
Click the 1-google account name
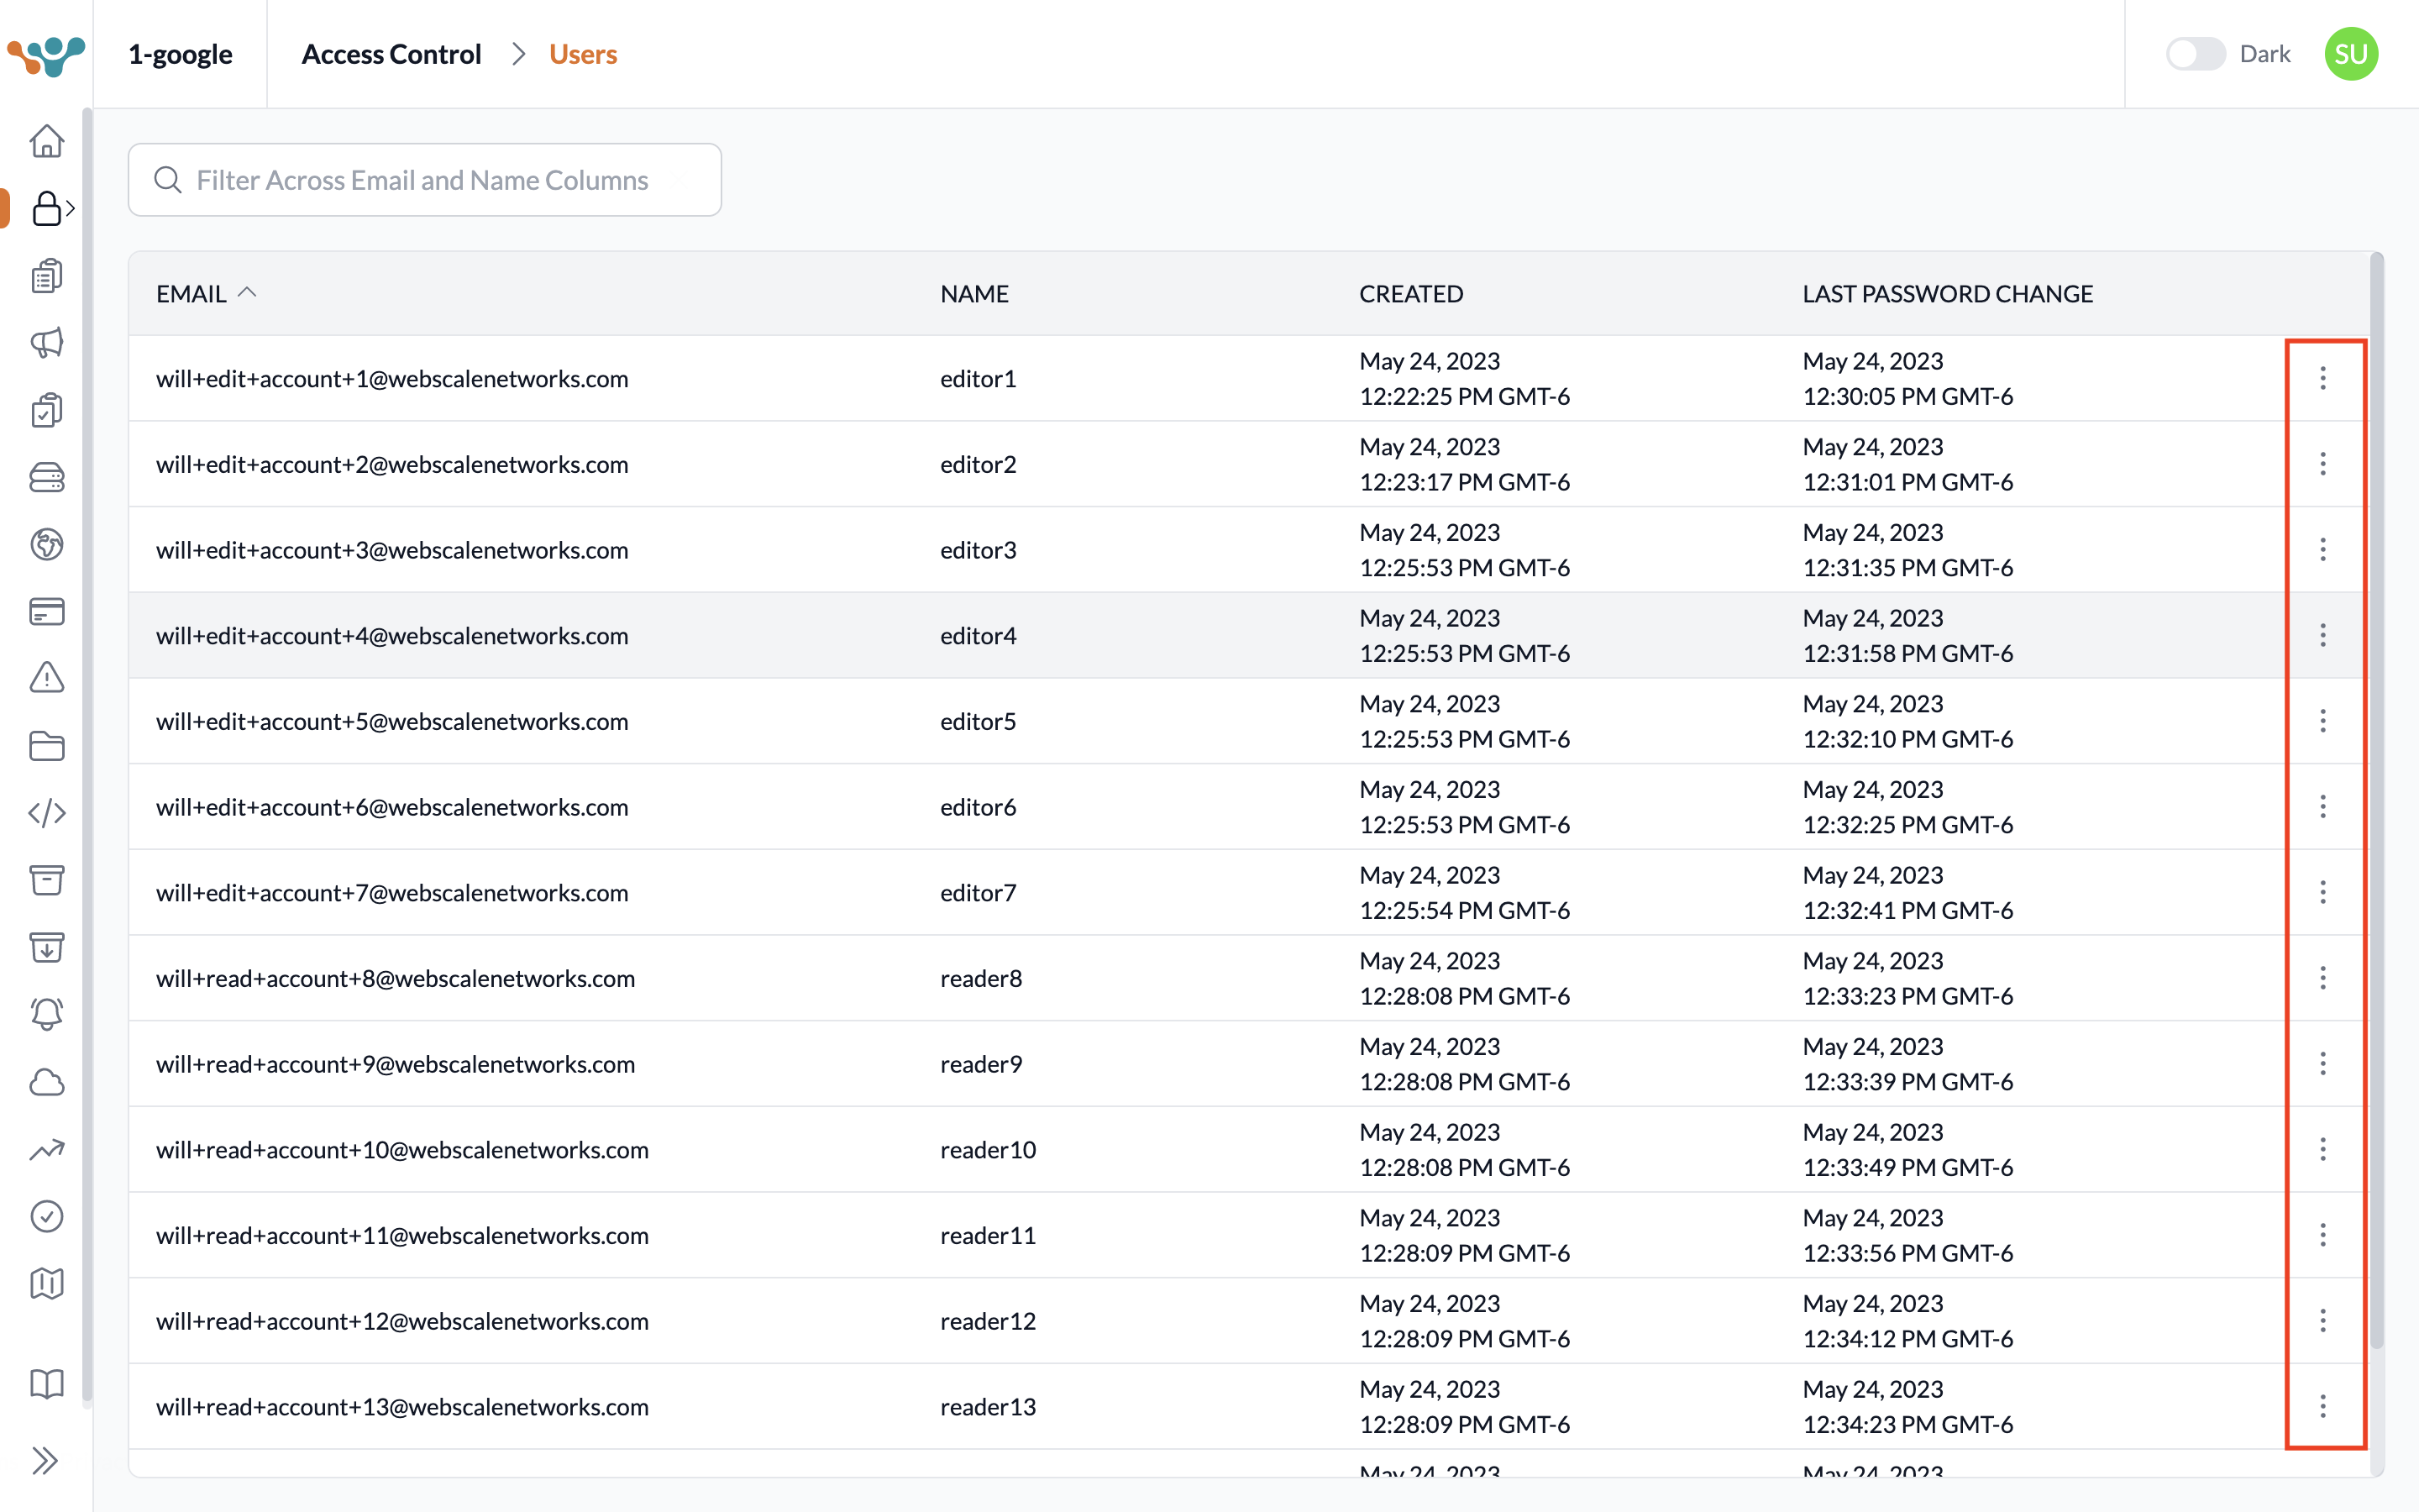180,54
